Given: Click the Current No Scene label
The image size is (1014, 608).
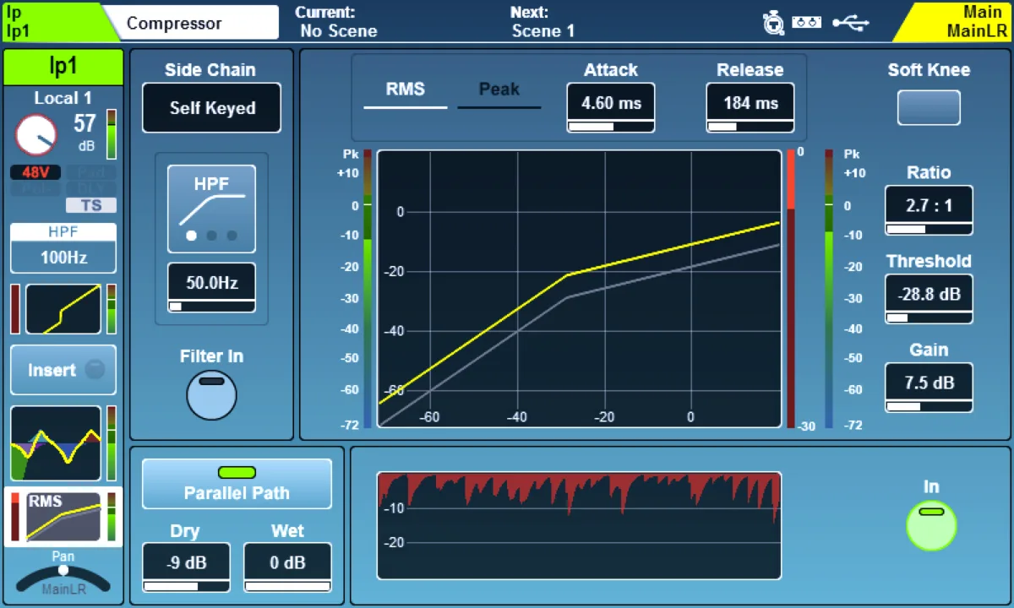Looking at the screenshot, I should coord(336,23).
